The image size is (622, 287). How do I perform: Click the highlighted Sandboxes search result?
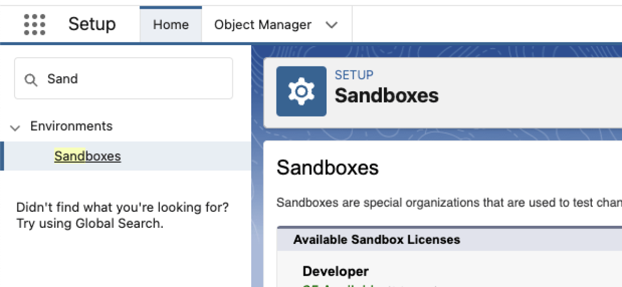tap(87, 156)
